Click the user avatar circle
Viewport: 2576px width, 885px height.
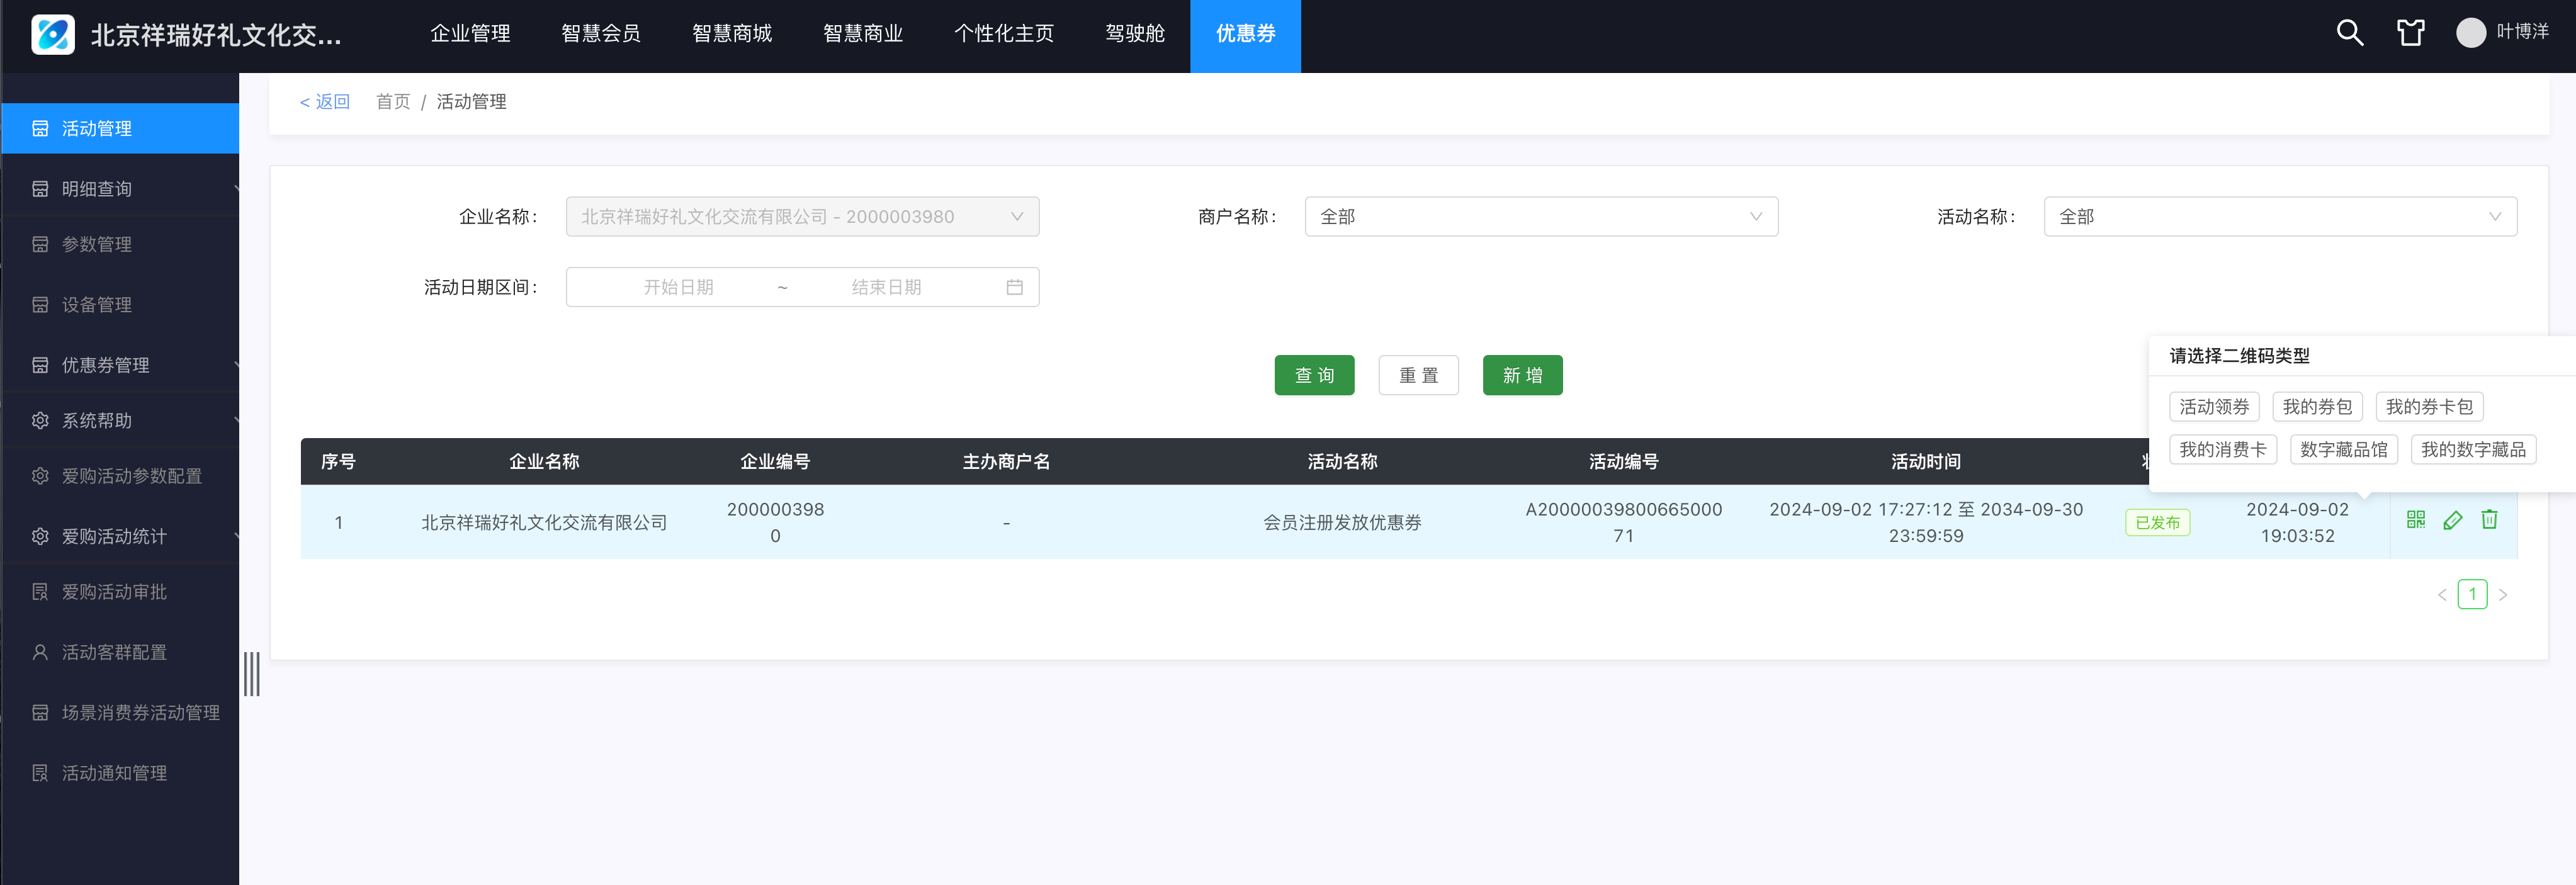click(2470, 33)
